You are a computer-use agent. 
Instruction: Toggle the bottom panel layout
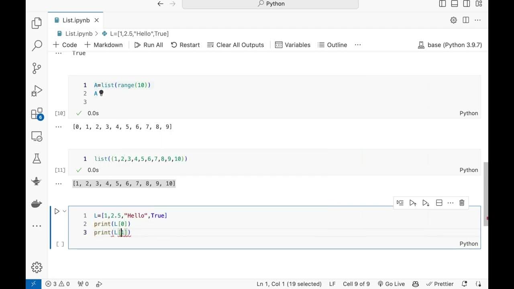coord(455,4)
